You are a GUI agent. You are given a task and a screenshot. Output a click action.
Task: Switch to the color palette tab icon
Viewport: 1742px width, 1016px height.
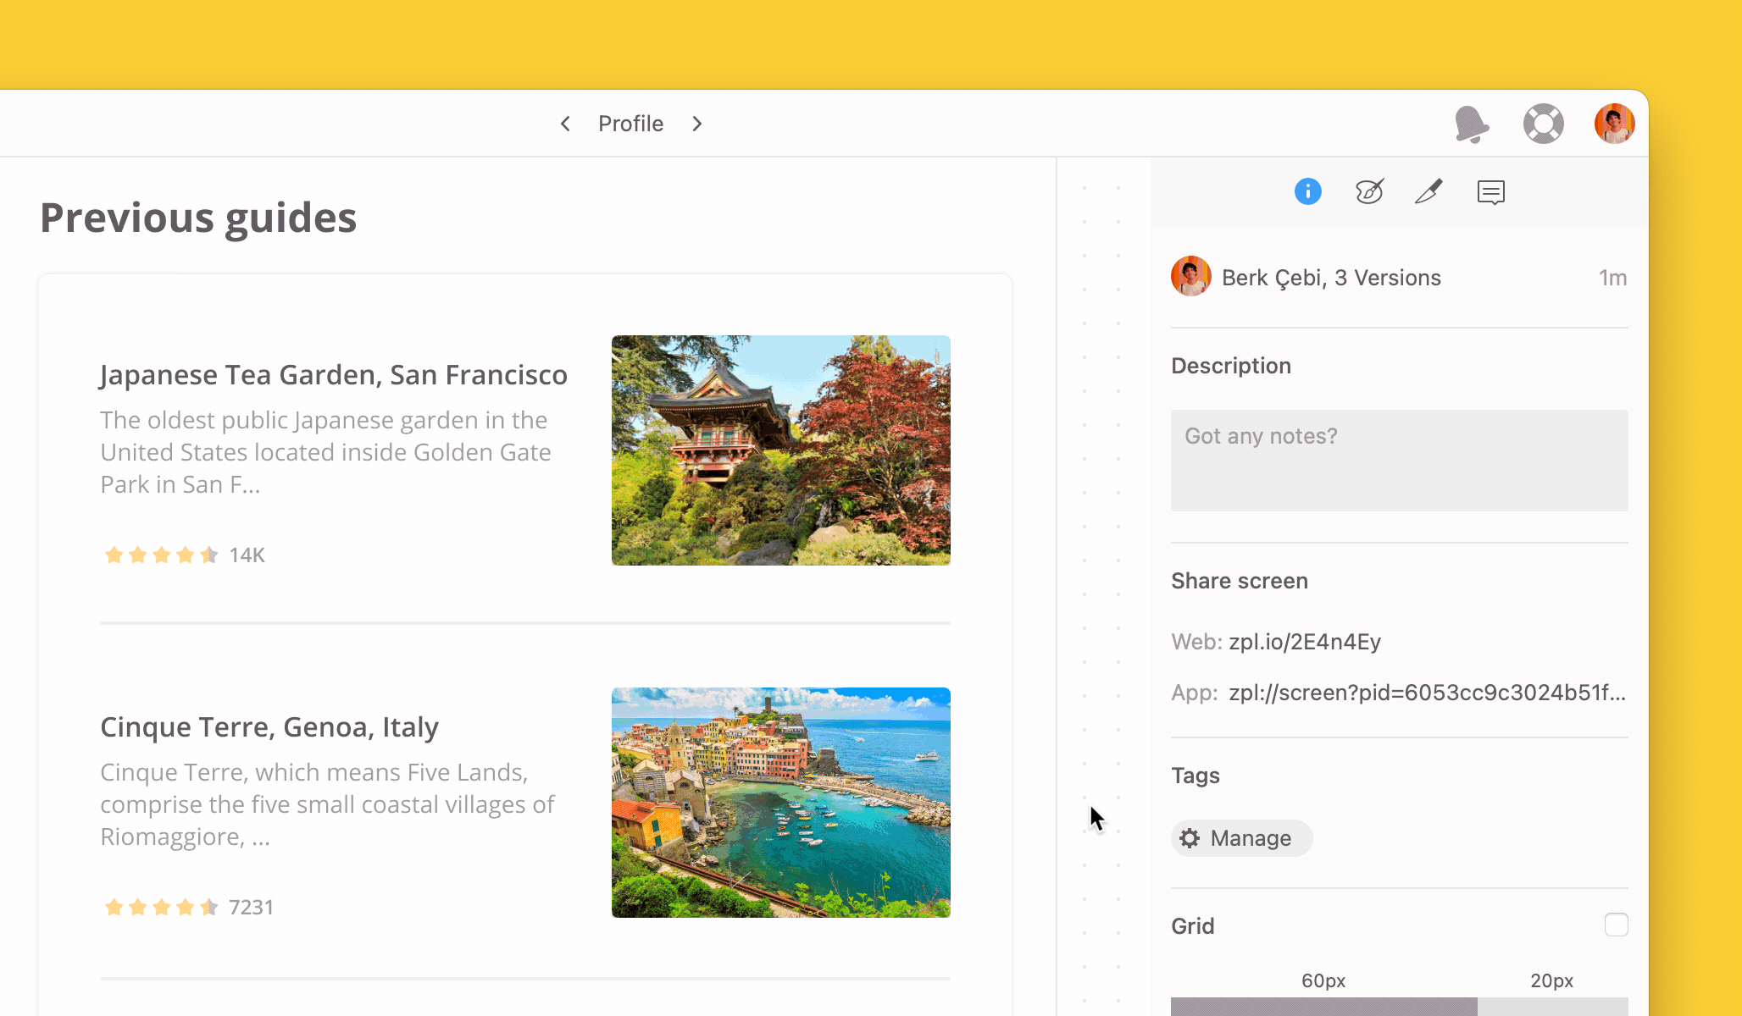point(1369,191)
